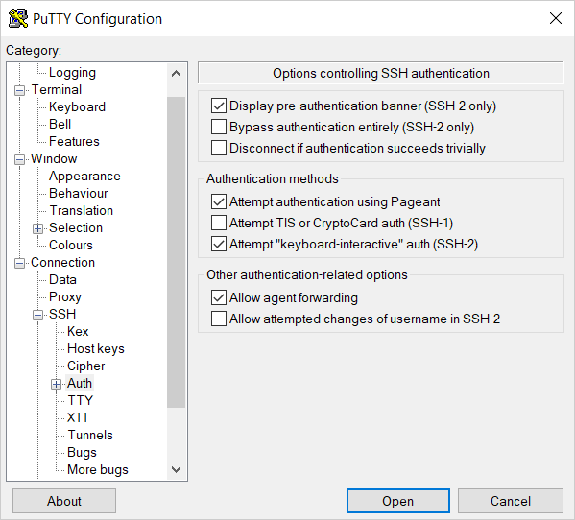Select Logging in category tree
This screenshot has width=575, height=520.
pos(72,73)
